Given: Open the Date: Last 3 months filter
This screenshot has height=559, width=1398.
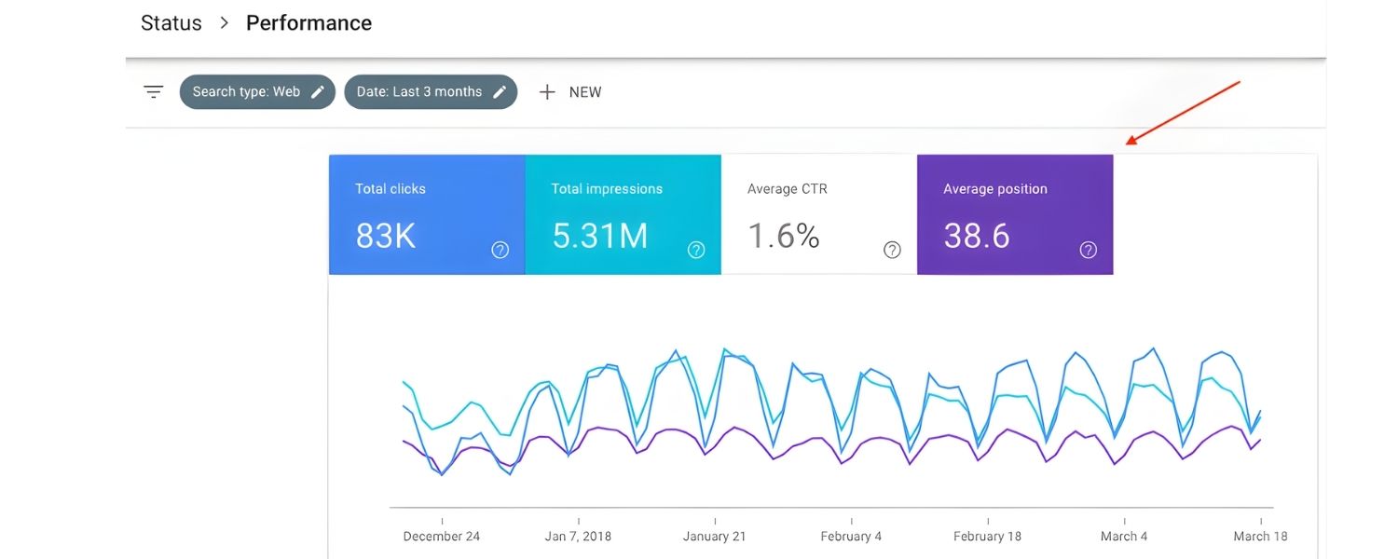Looking at the screenshot, I should pos(419,91).
